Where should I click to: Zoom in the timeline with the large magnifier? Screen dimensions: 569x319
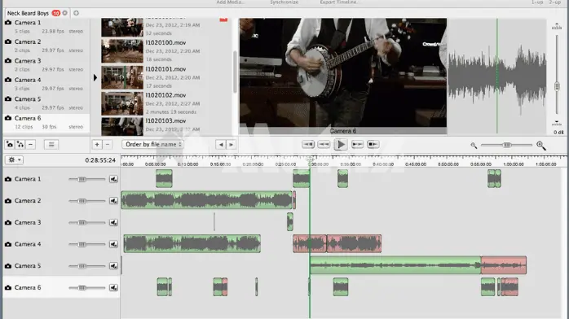coord(541,145)
